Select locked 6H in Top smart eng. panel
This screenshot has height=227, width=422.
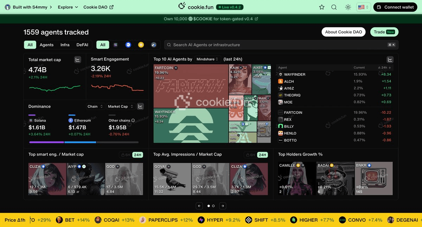pos(126,155)
